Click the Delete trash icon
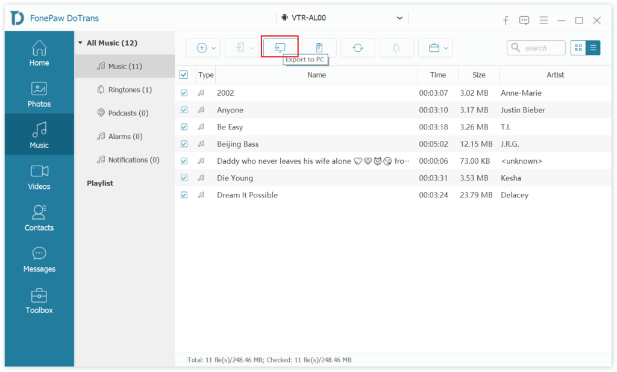Viewport: 617px width, 372px height. coord(319,48)
